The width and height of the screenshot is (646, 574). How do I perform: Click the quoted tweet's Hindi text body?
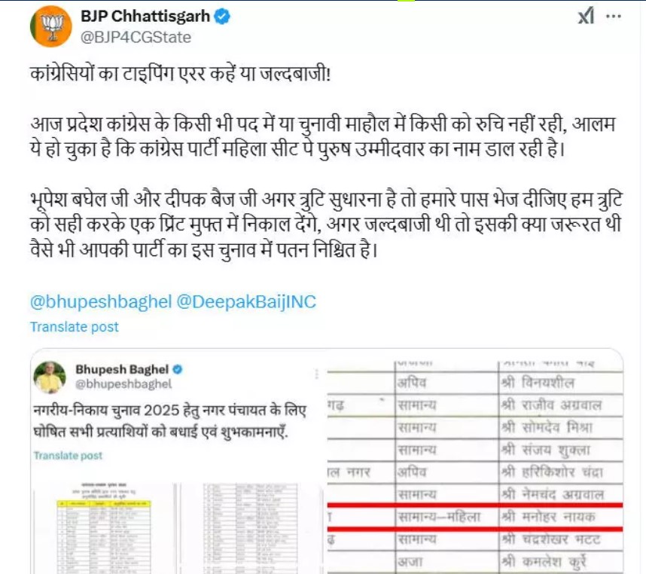pos(169,421)
